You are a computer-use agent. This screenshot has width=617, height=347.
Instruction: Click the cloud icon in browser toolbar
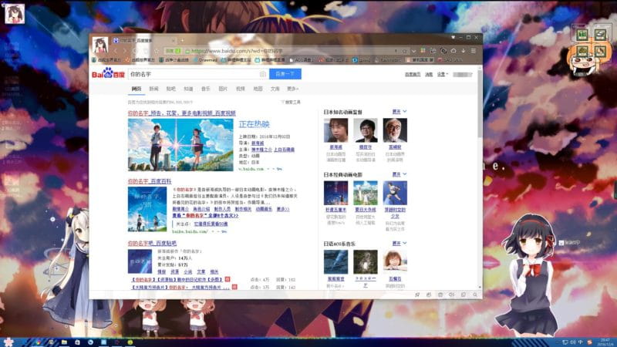453,51
